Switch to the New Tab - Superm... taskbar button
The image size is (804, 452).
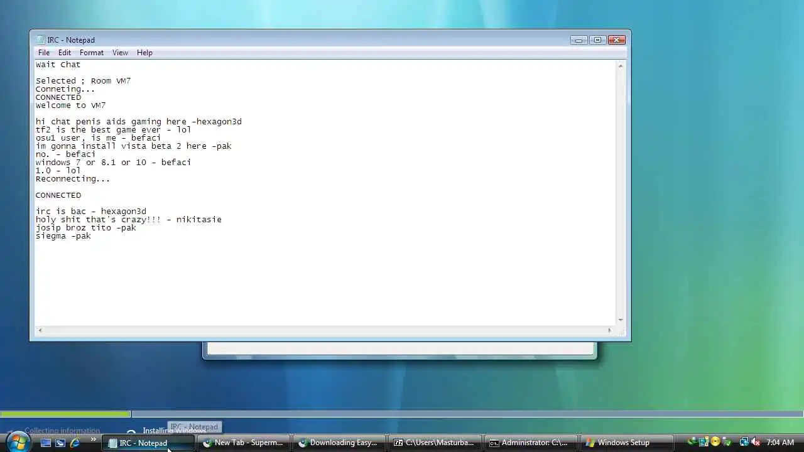pos(244,443)
